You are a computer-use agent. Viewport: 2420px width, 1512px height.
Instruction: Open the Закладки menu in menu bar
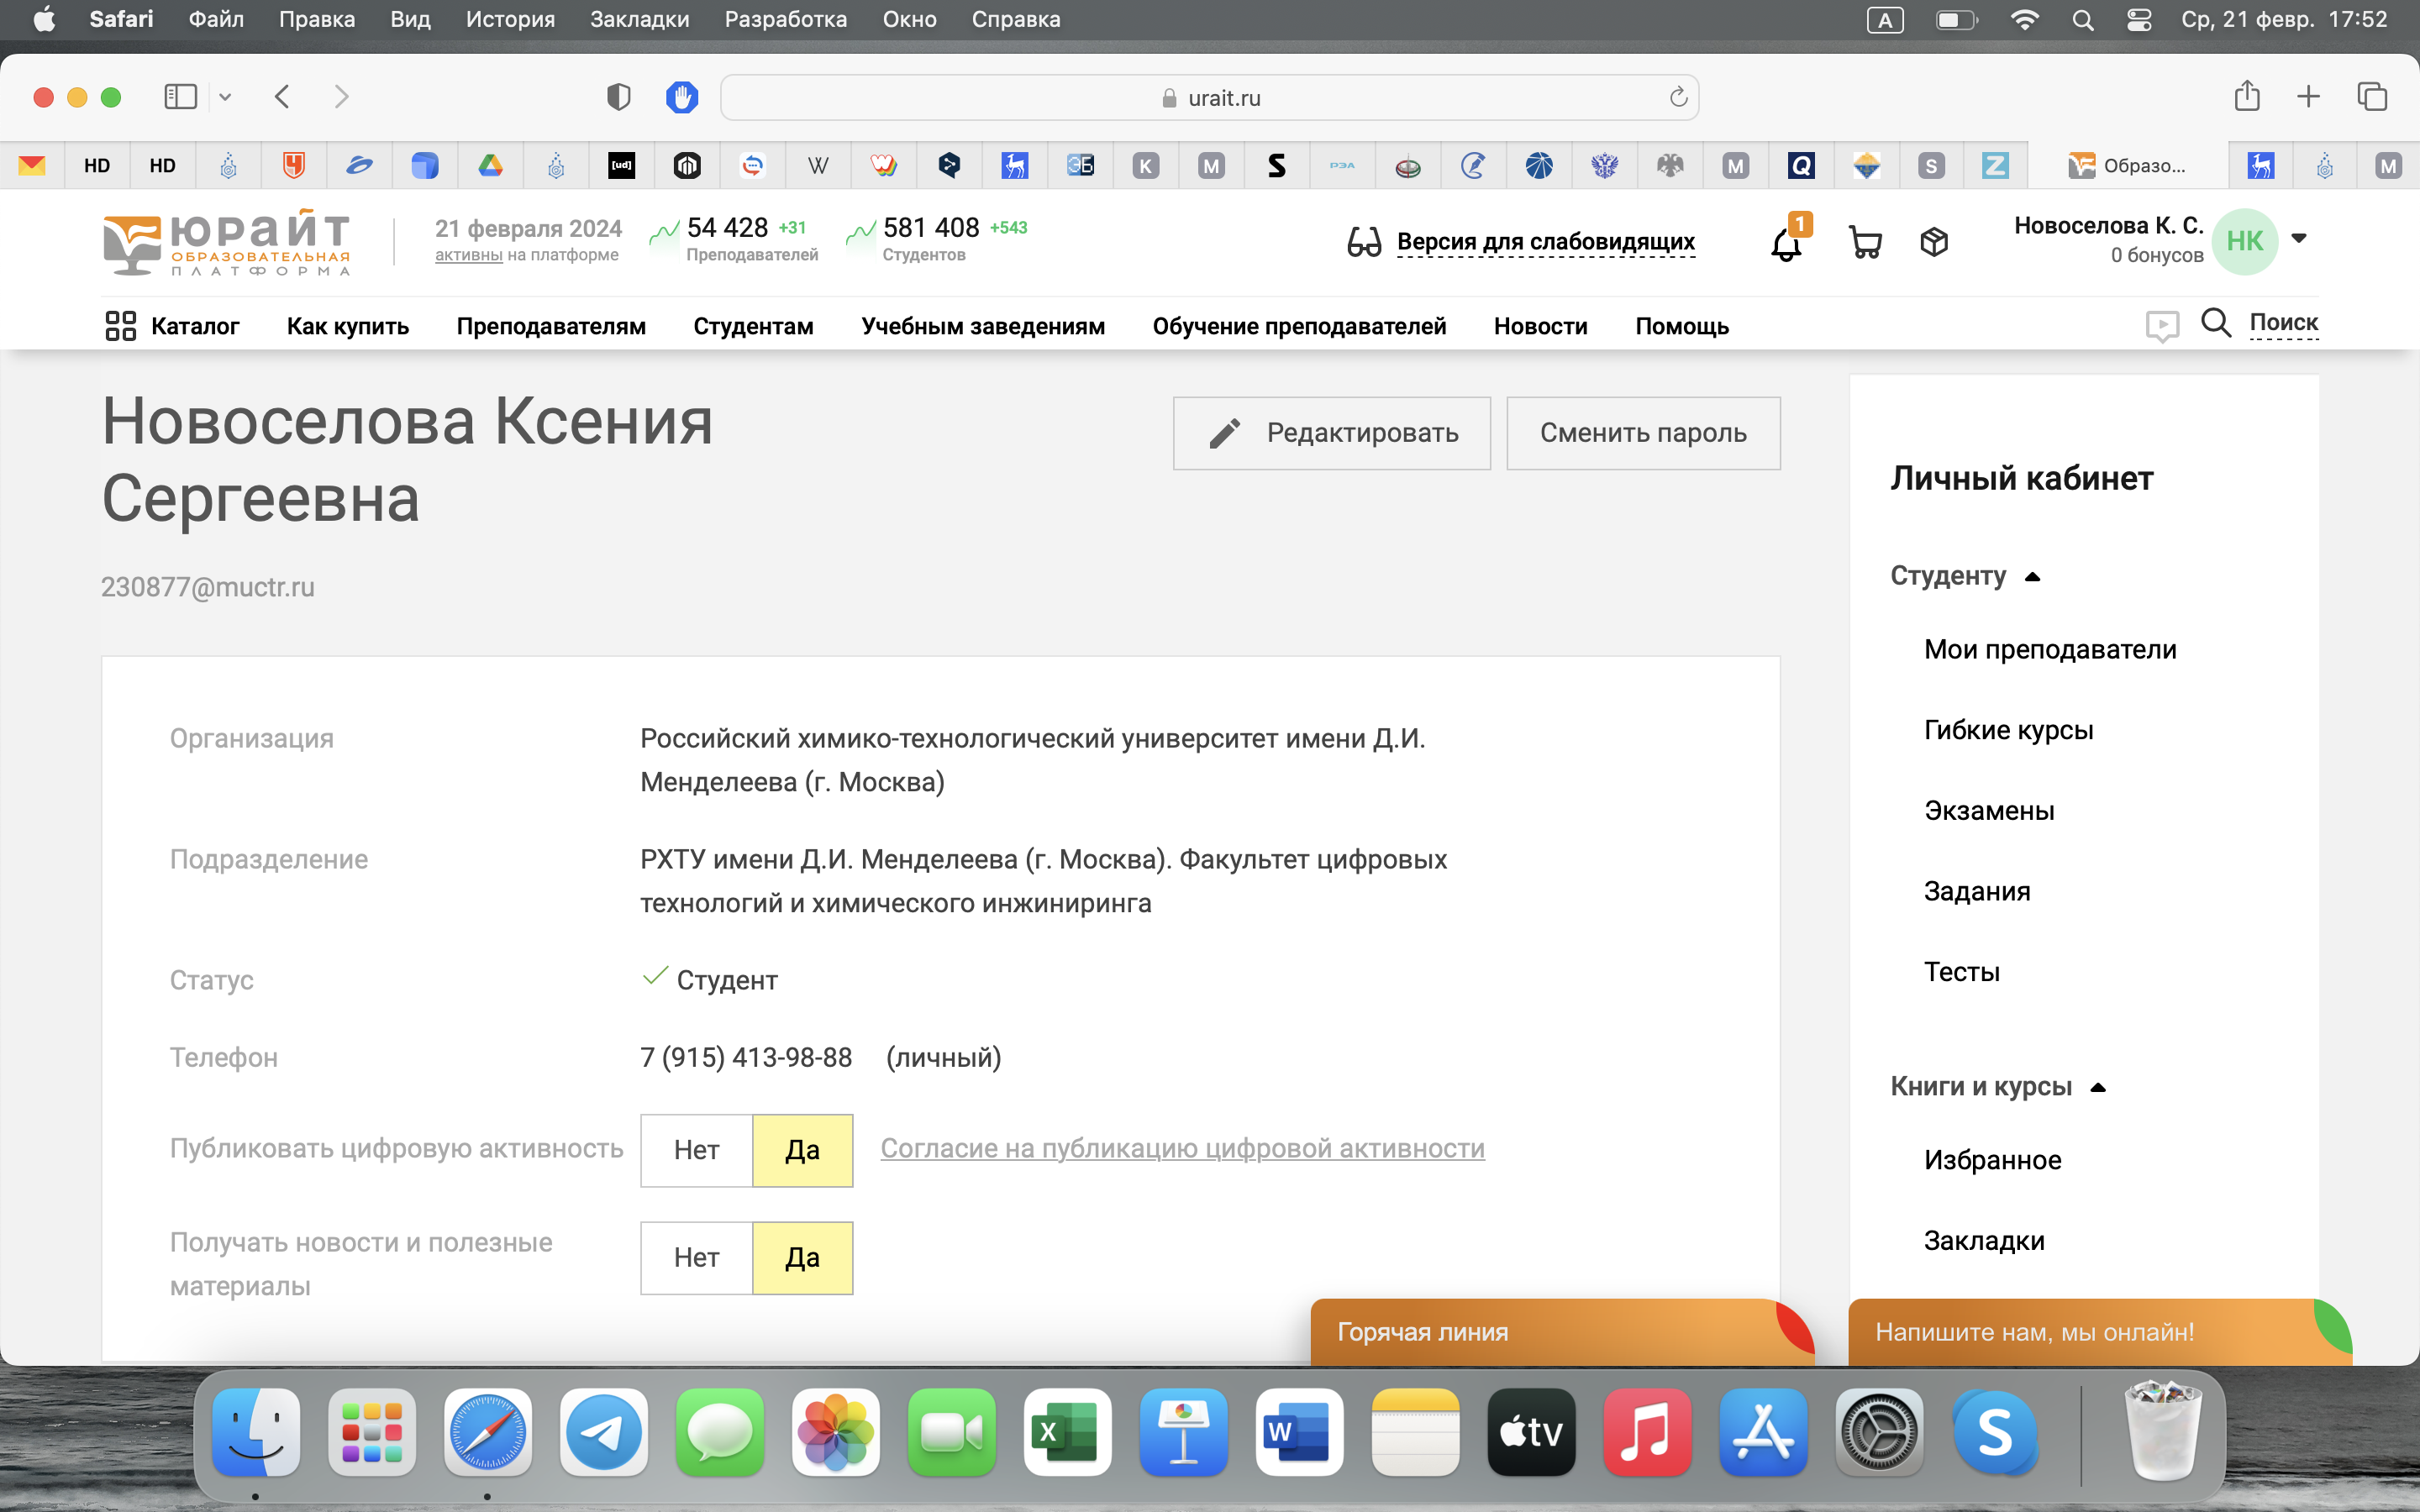pyautogui.click(x=639, y=19)
